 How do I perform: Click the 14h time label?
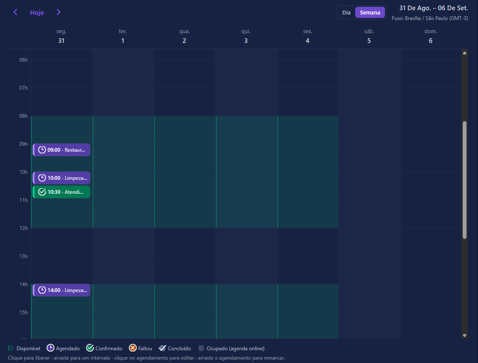(23, 284)
